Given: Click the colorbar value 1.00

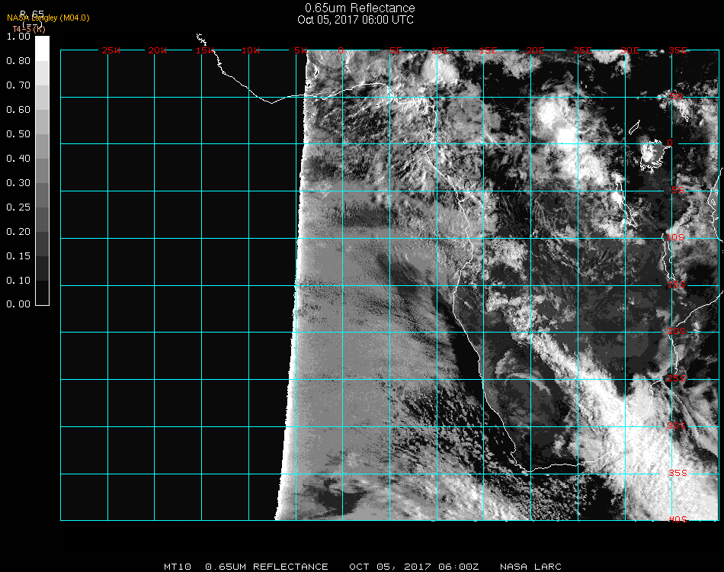Looking at the screenshot, I should coord(18,37).
